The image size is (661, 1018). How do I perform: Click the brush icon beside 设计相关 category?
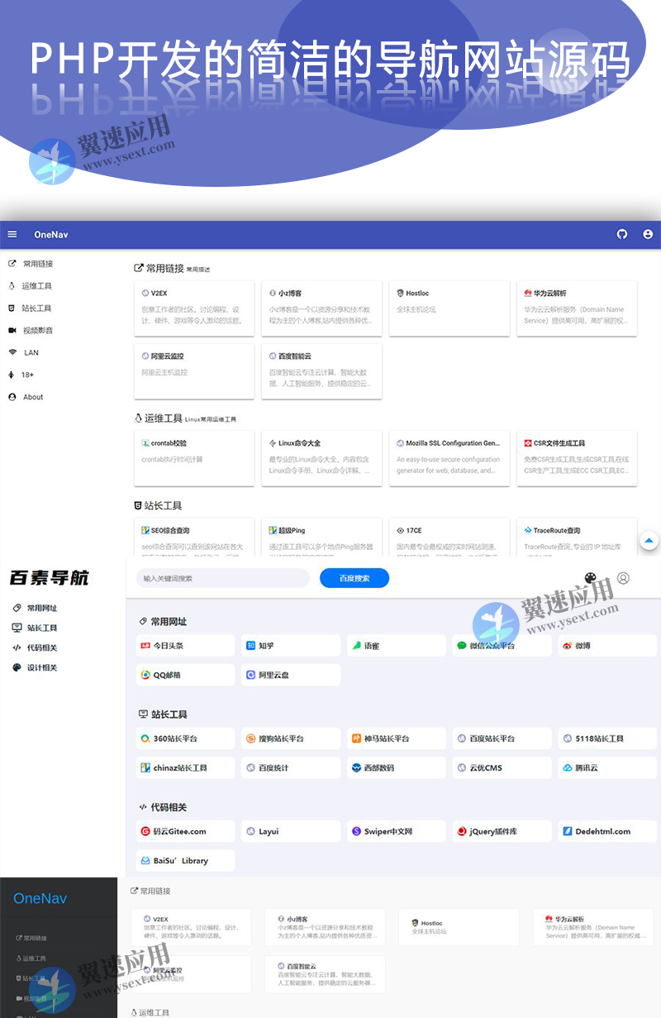click(x=17, y=667)
